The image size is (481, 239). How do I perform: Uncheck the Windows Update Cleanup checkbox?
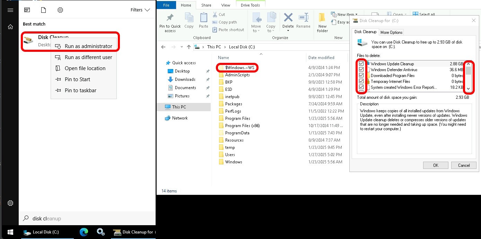click(361, 64)
